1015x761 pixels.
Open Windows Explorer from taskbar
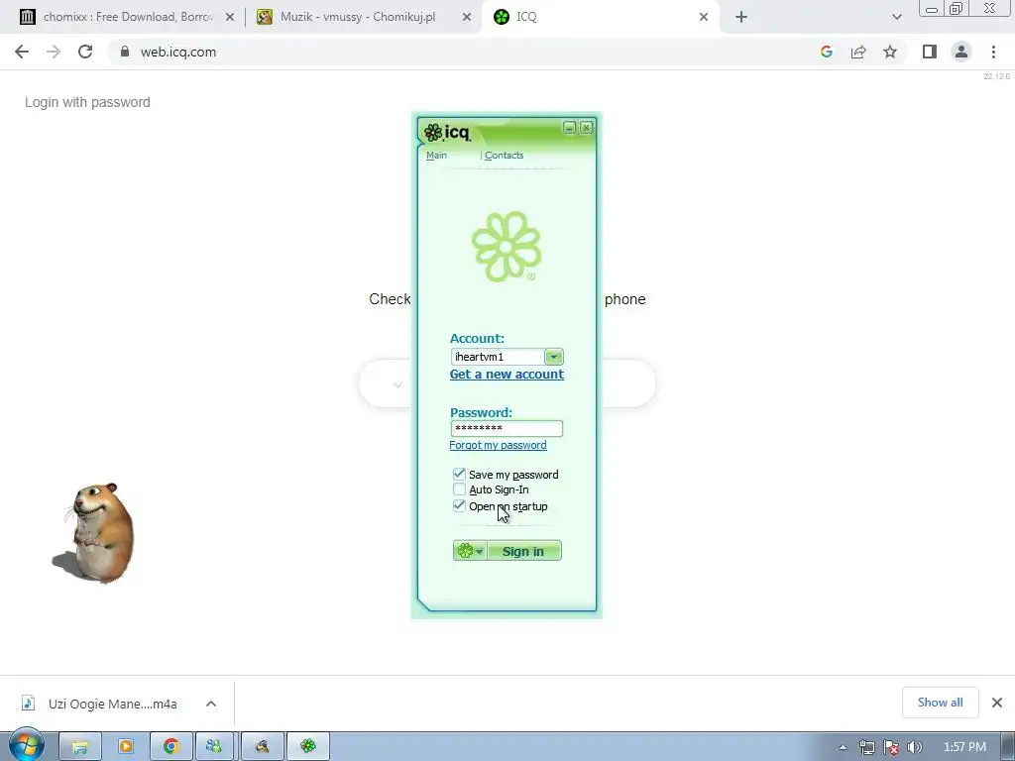[x=79, y=747]
